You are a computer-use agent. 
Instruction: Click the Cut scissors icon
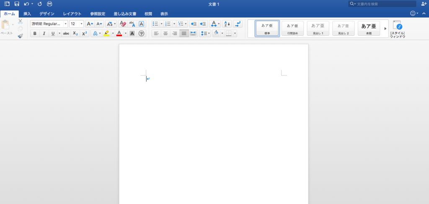tap(20, 22)
